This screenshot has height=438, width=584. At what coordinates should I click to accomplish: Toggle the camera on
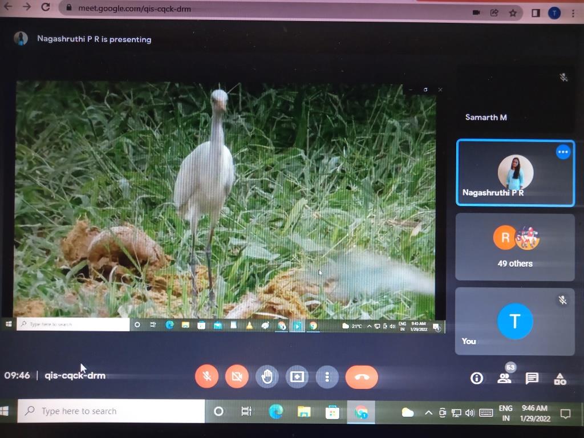tap(237, 377)
